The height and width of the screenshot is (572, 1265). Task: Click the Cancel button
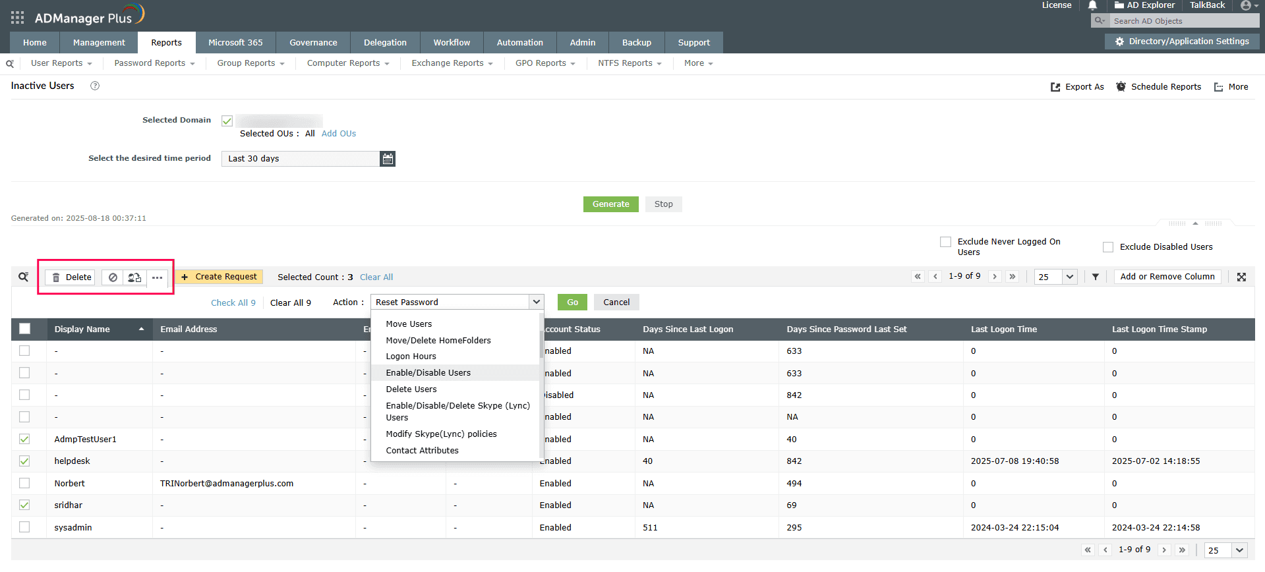coord(616,302)
